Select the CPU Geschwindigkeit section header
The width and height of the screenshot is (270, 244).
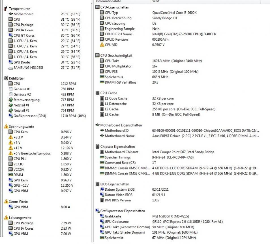tap(114, 55)
